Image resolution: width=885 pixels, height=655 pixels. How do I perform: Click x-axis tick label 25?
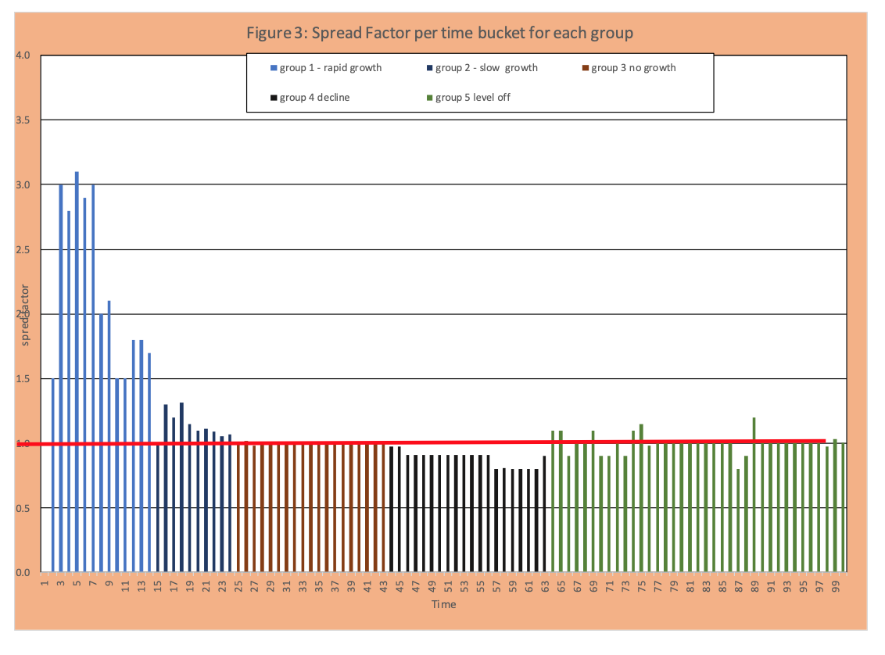coord(238,586)
